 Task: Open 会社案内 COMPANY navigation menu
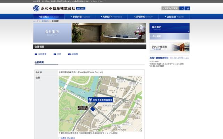point(49,17)
